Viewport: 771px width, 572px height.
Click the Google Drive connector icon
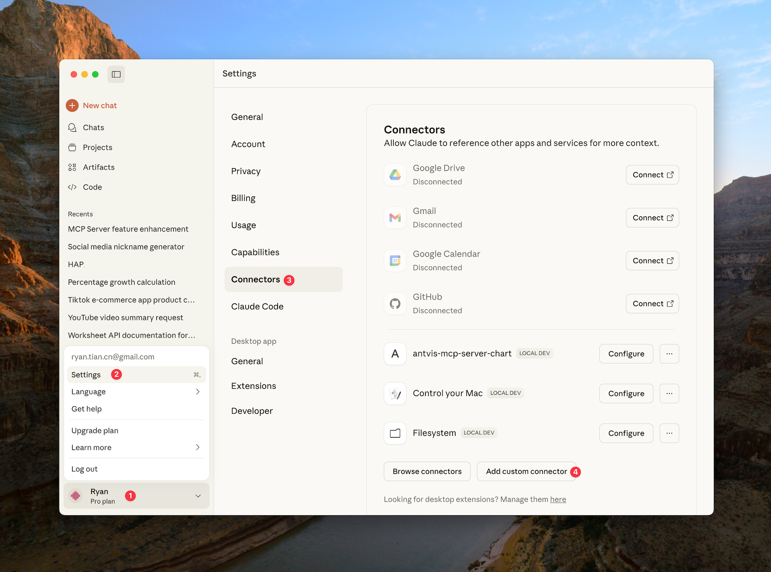[395, 175]
